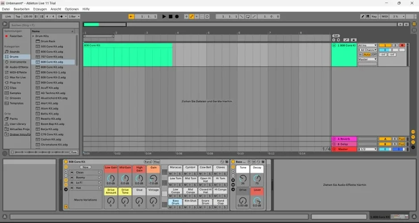Collapse the 808 Core Kit track fold arrow
The width and height of the screenshot is (419, 223).
click(x=334, y=45)
